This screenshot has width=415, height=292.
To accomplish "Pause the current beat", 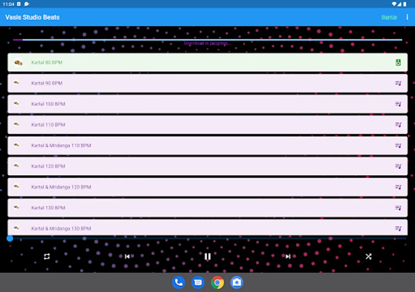I will [207, 257].
